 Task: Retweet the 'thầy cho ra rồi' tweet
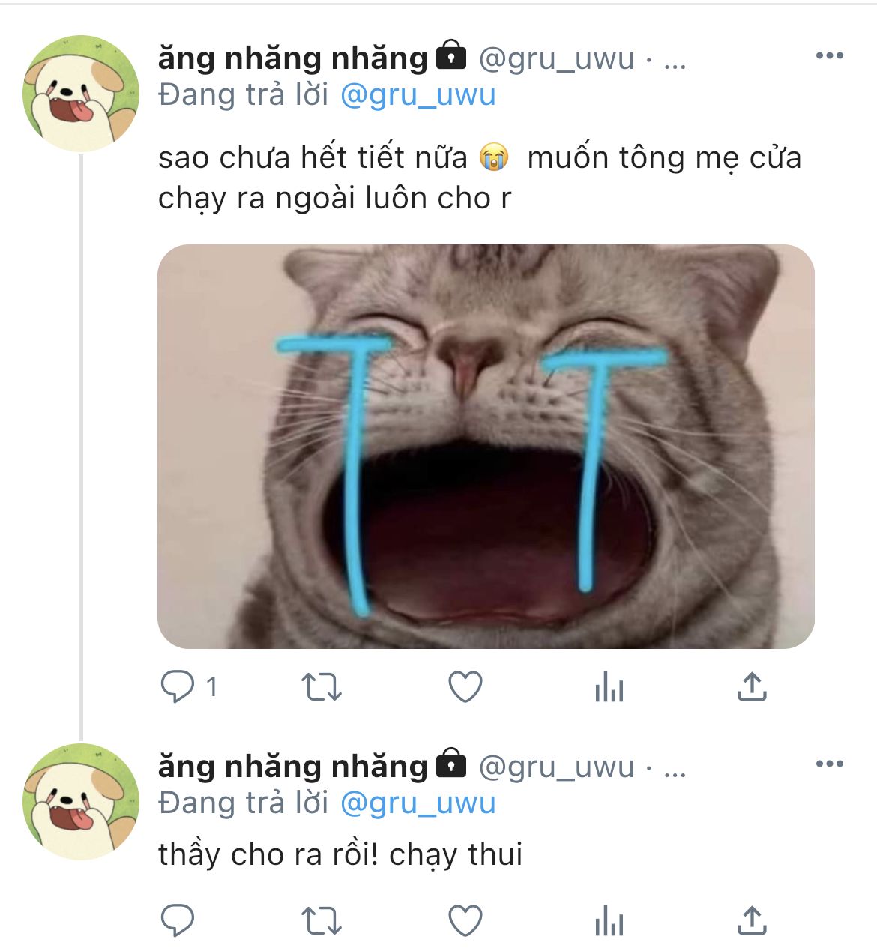pos(321,921)
